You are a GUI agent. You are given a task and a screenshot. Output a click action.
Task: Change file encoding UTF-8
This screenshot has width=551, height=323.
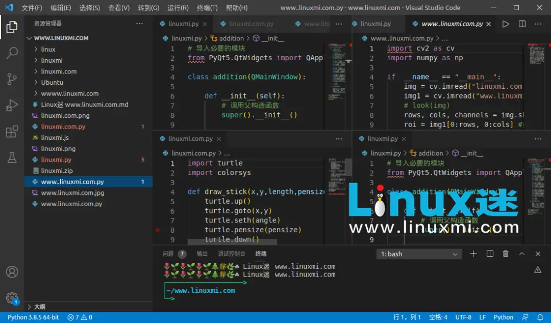click(x=463, y=317)
